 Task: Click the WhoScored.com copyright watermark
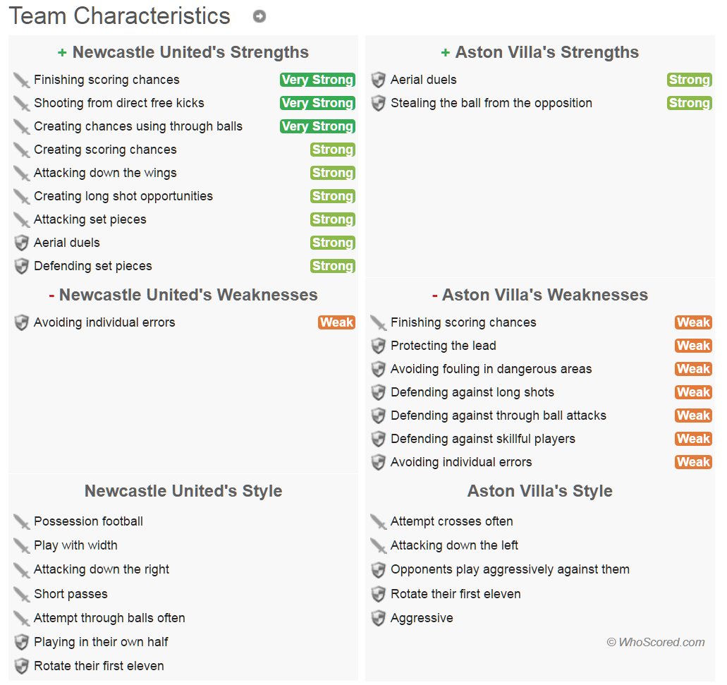656,642
